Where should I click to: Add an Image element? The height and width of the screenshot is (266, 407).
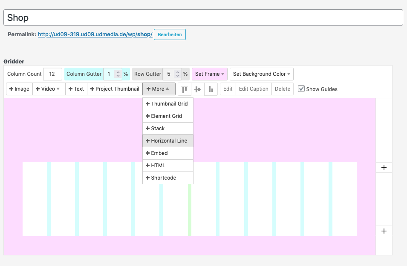click(19, 89)
